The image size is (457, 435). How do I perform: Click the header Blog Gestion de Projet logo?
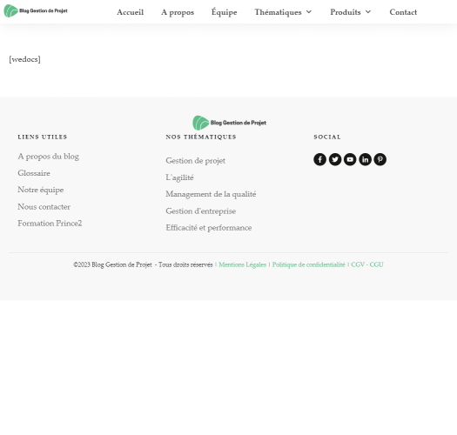tap(36, 10)
